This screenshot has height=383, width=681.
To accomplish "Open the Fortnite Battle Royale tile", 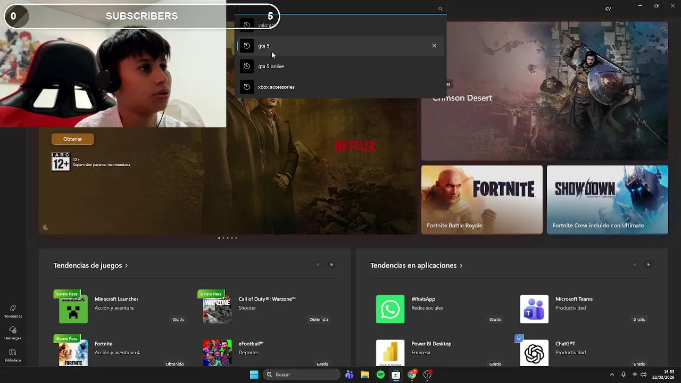I will (482, 199).
